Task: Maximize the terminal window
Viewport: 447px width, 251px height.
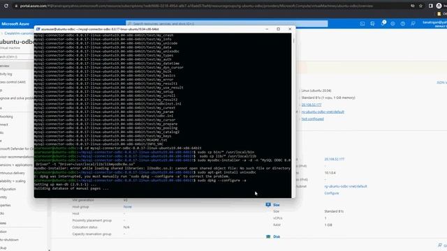Action: point(278,29)
